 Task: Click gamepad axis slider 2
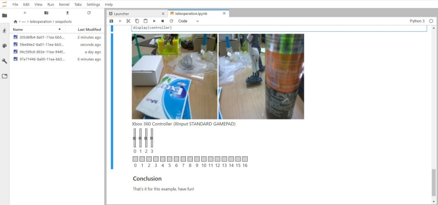[146, 138]
